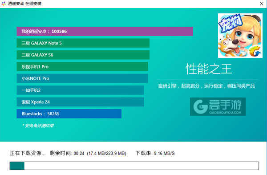Click the 小米NOTE Pro bar
Image resolution: width=267 pixels, height=175 pixels.
pyautogui.click(x=82, y=78)
